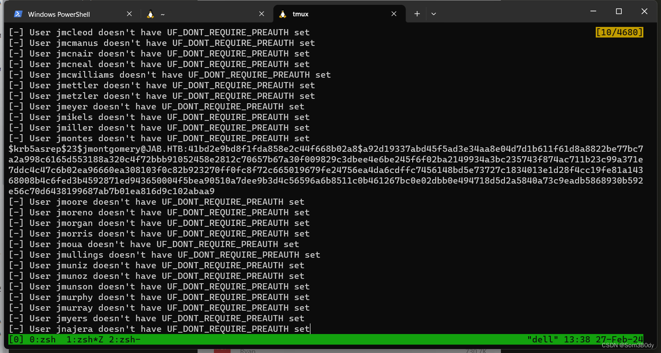The image size is (661, 353).
Task: Select the tmux tab
Action: (339, 14)
